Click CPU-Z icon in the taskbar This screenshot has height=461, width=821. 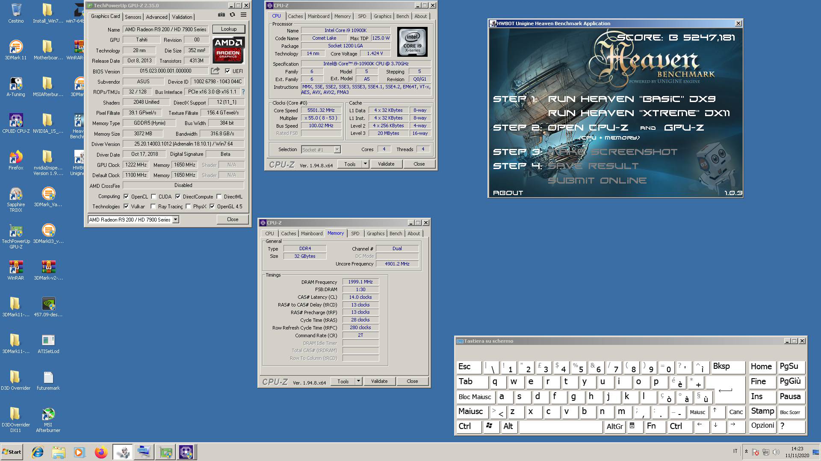pyautogui.click(x=186, y=452)
